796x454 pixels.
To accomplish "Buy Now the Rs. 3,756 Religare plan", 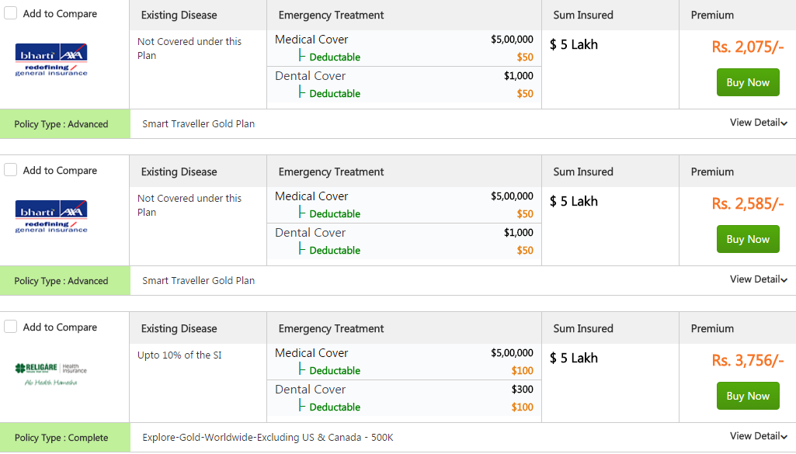I will 748,396.
